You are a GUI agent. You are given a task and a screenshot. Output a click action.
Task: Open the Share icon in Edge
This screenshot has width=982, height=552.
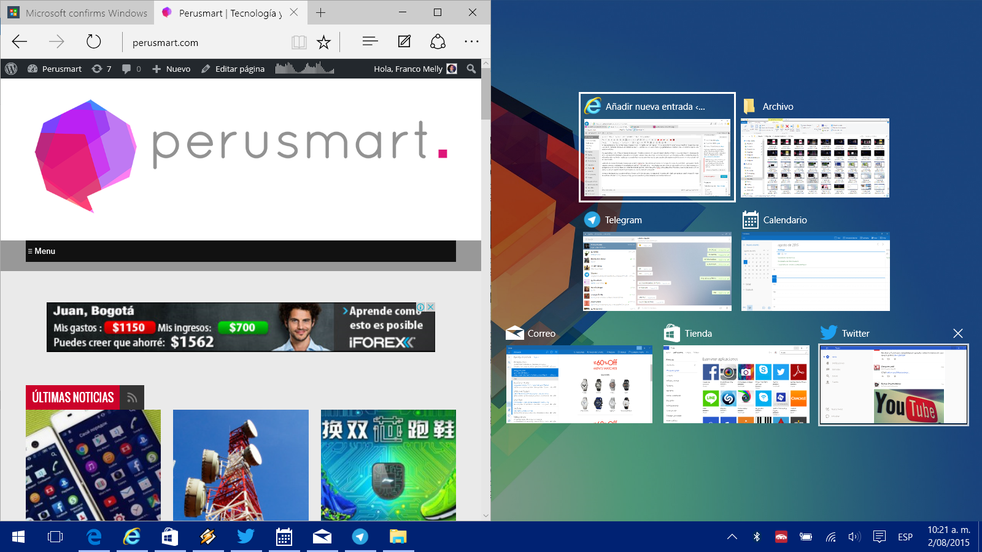(x=438, y=41)
